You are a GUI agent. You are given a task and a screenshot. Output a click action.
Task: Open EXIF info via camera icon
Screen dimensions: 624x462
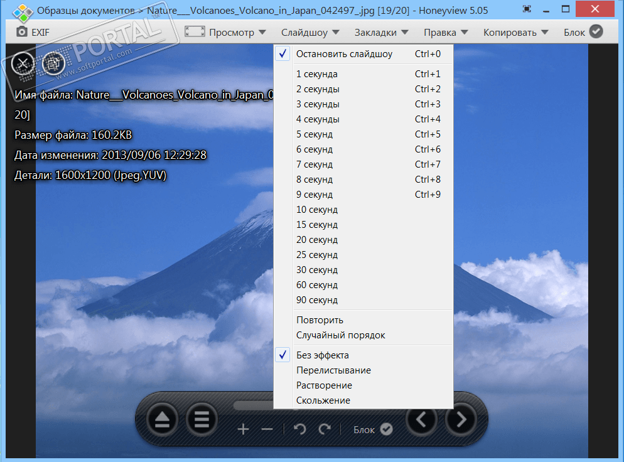coord(22,32)
